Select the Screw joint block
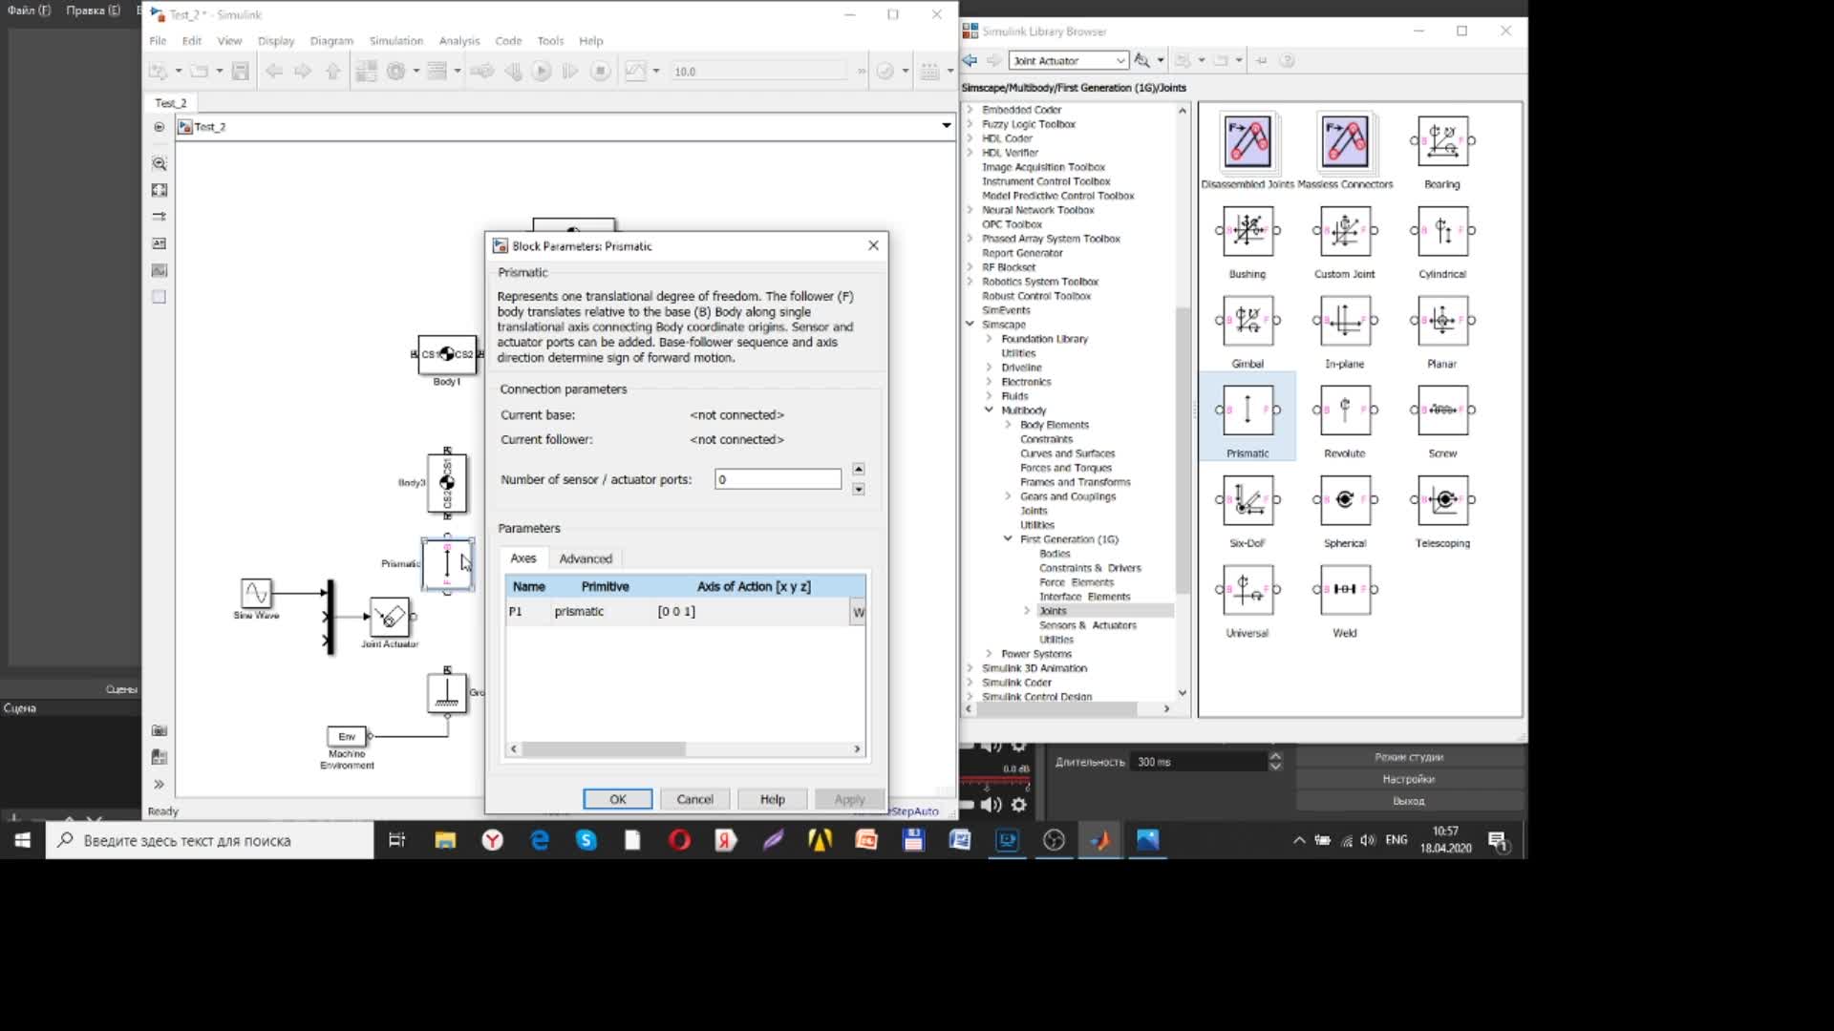Image resolution: width=1834 pixels, height=1031 pixels. pyautogui.click(x=1442, y=410)
